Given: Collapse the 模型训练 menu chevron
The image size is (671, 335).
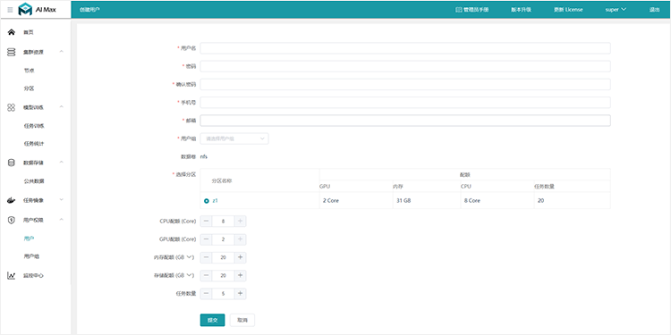Looking at the screenshot, I should (61, 107).
